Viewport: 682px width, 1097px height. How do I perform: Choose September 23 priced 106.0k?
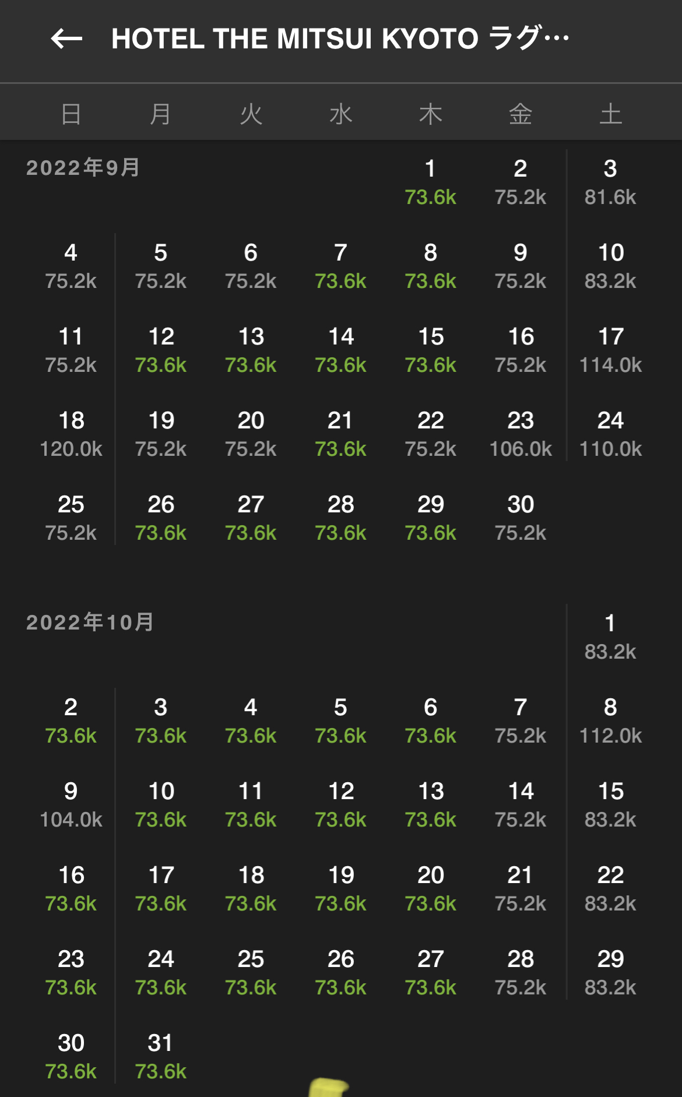click(520, 434)
